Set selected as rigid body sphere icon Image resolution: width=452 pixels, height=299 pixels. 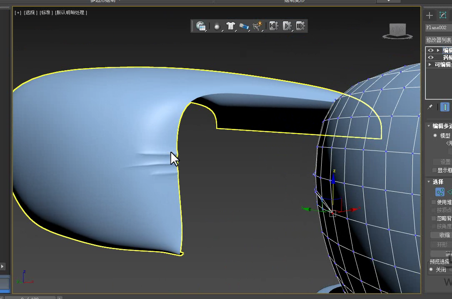[x=217, y=27]
